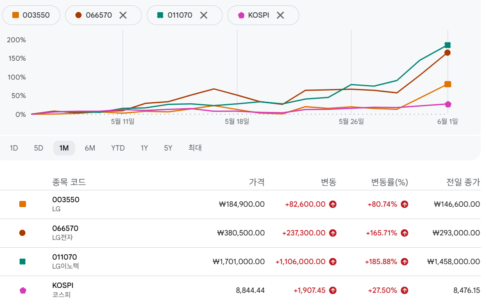Select the 6M time range
The height and width of the screenshot is (308, 486).
coord(90,148)
